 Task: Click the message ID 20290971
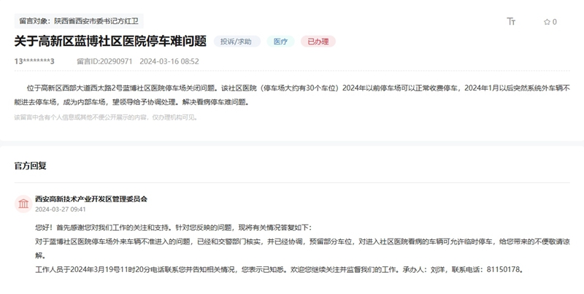[x=105, y=61]
